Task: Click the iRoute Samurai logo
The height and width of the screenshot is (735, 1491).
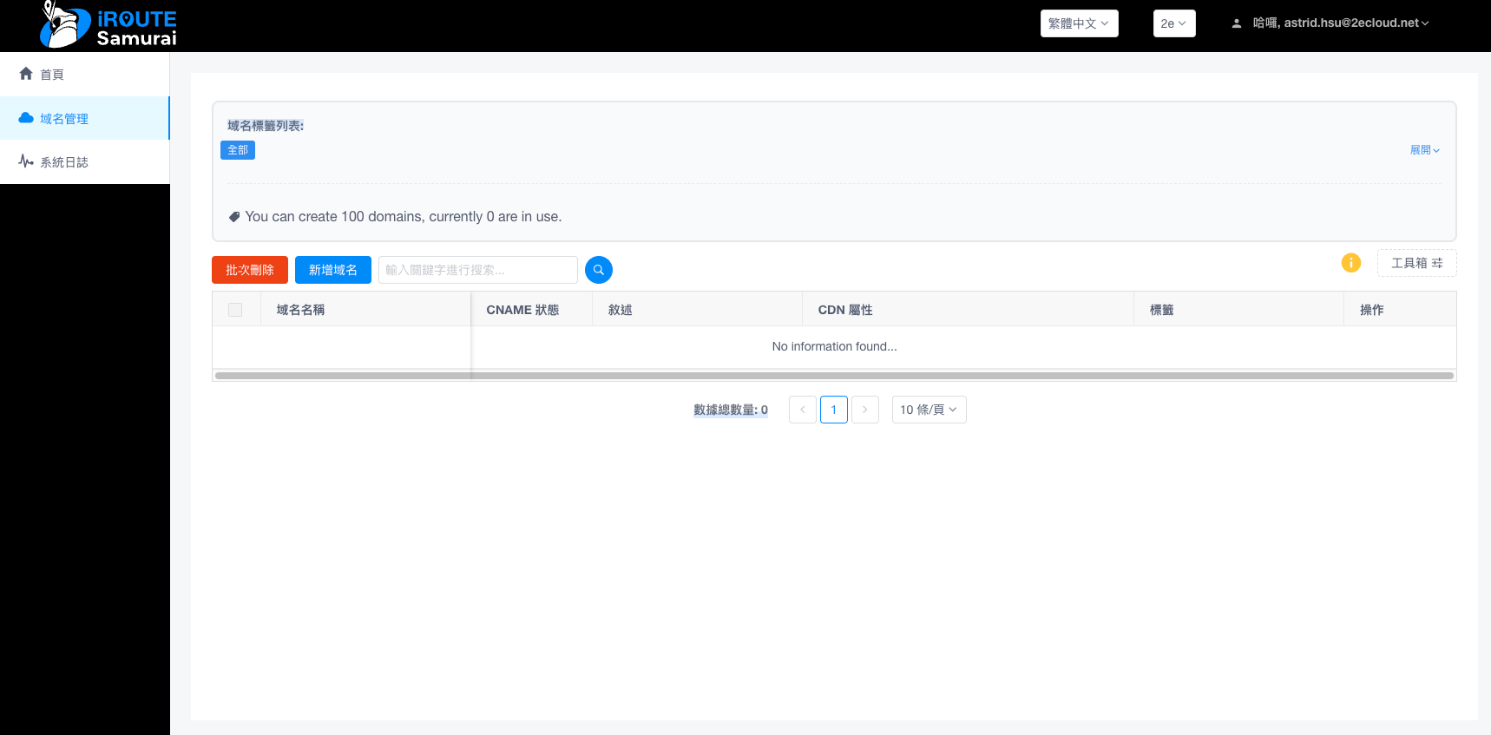Action: tap(108, 26)
